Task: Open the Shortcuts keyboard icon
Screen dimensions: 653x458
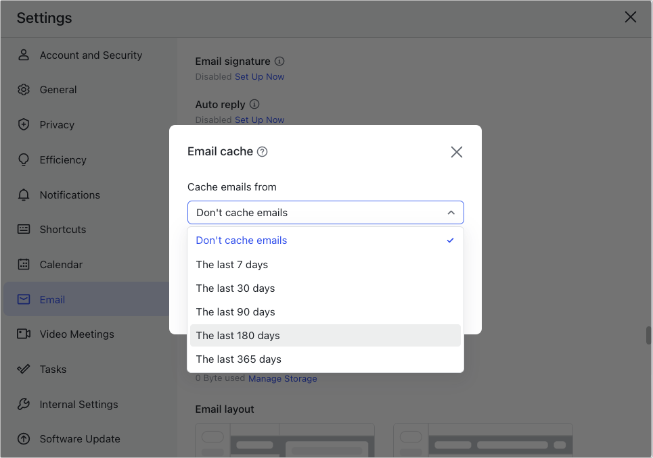Action: tap(24, 229)
